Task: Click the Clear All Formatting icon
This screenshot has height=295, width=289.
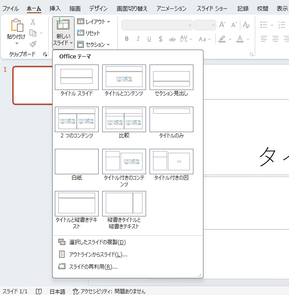Action: [246, 25]
